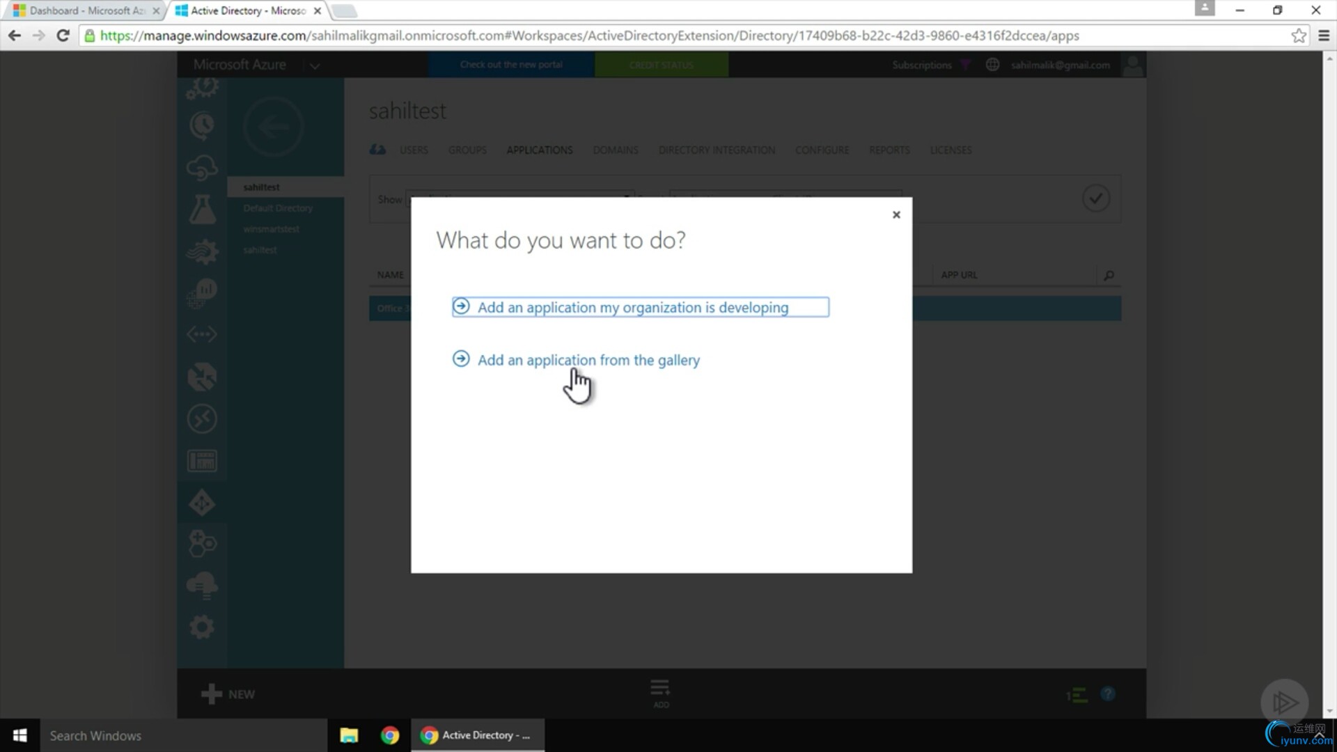This screenshot has width=1337, height=752.
Task: Click the flask icon in Azure sidebar
Action: [x=202, y=210]
